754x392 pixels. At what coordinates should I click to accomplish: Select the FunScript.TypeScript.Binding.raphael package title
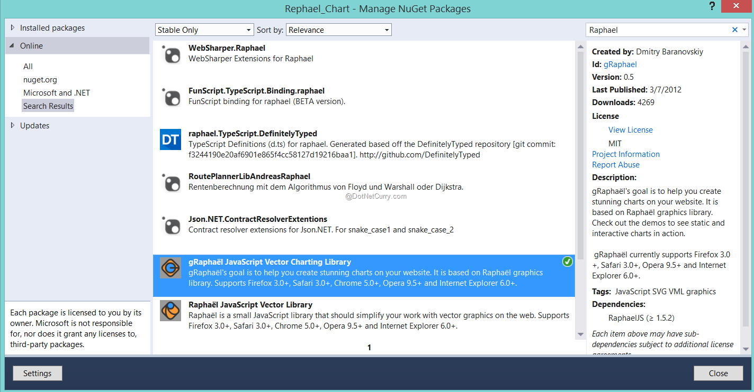coord(256,91)
